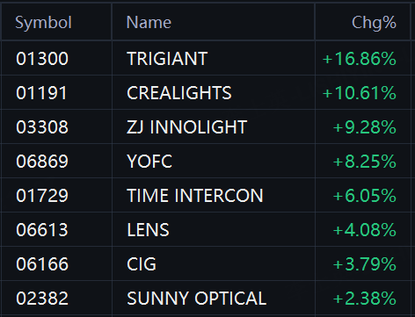
Task: Sort by the Chg% column header
Action: [374, 23]
